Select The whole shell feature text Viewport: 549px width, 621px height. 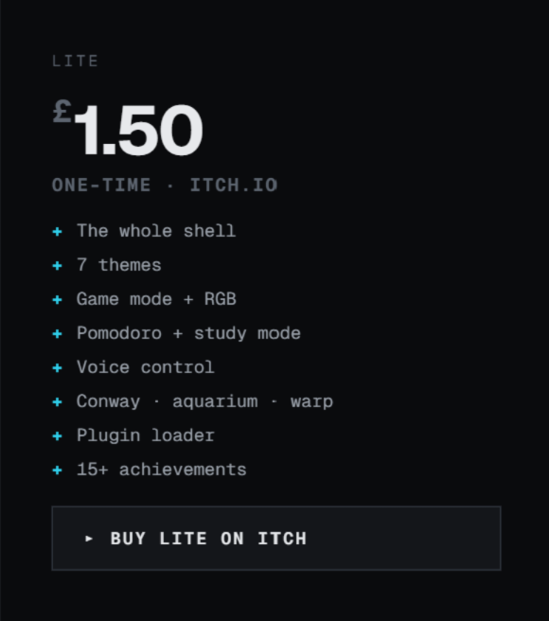pos(156,230)
